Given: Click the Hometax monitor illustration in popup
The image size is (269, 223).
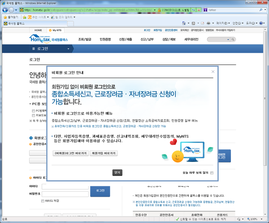Looking at the screenshot, I should click(192, 151).
